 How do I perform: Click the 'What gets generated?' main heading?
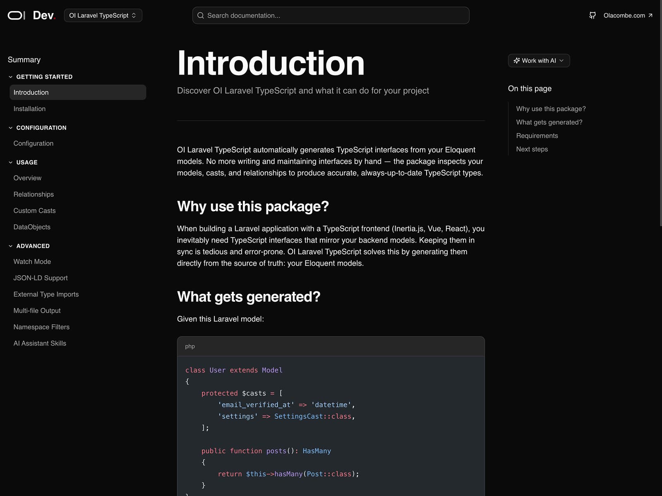pos(249,297)
